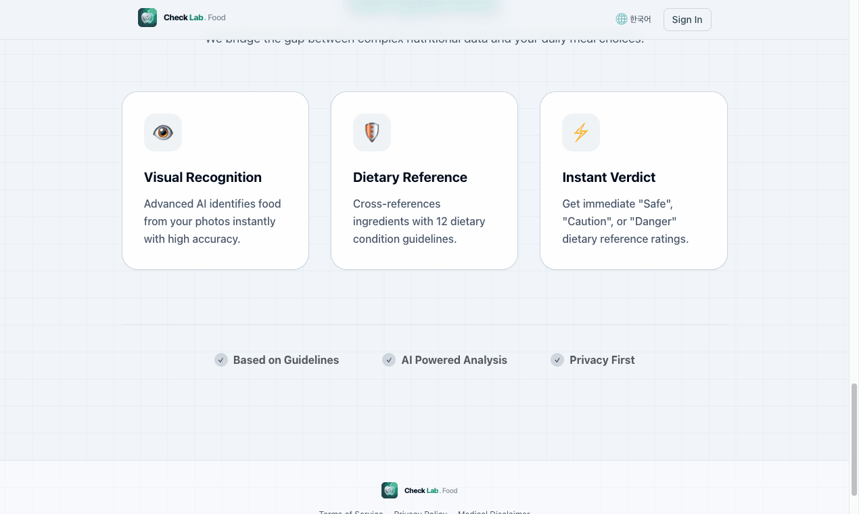859x514 pixels.
Task: Click the Check Lab logo in the header
Action: 147,17
